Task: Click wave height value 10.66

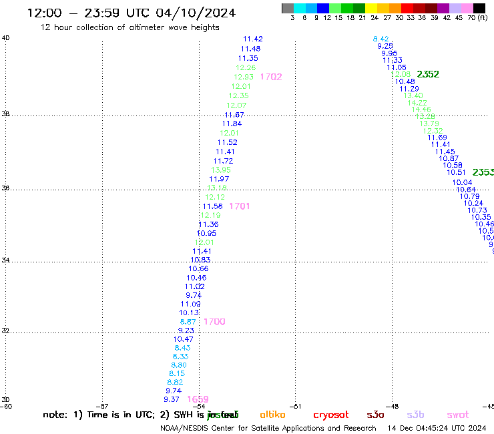Action: pos(198,269)
